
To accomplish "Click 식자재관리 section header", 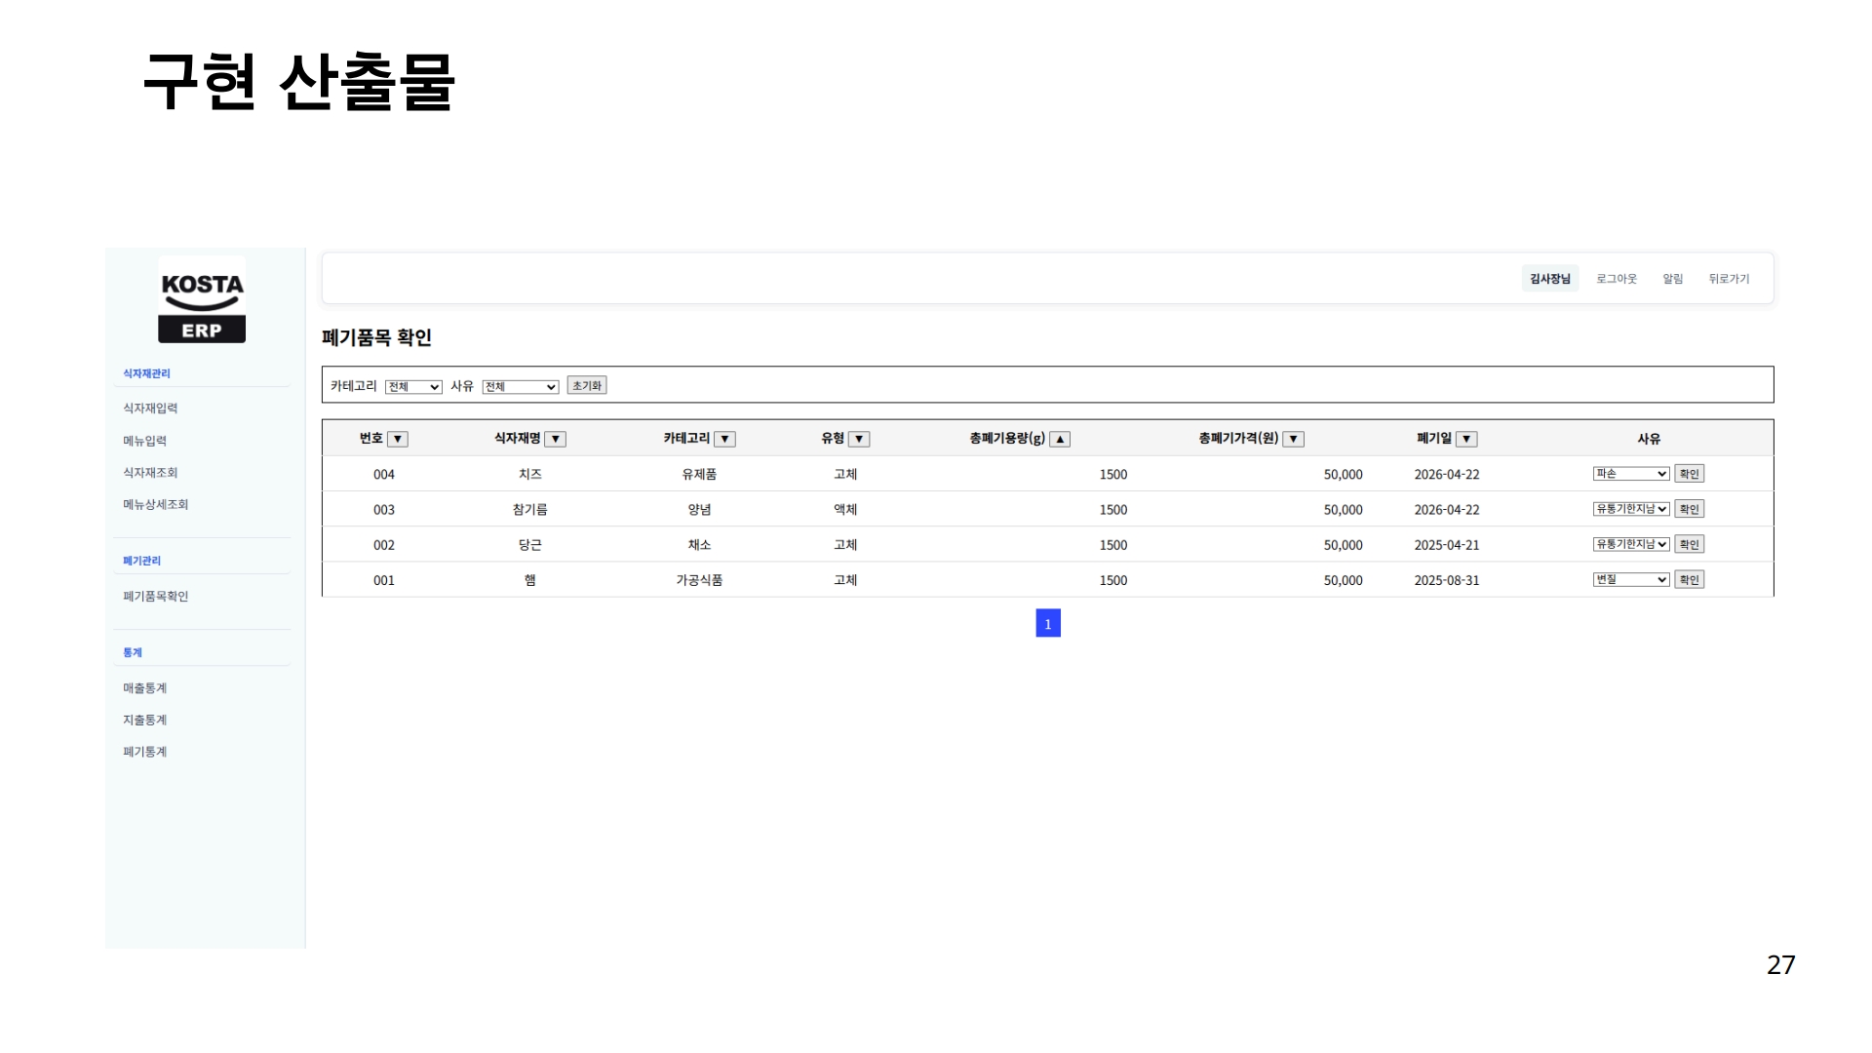I will pos(146,373).
